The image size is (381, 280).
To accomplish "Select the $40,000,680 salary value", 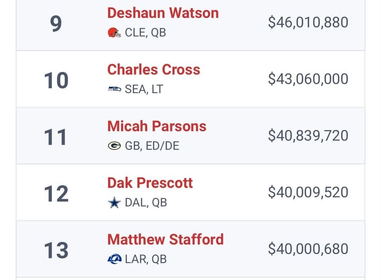I will coord(308,249).
